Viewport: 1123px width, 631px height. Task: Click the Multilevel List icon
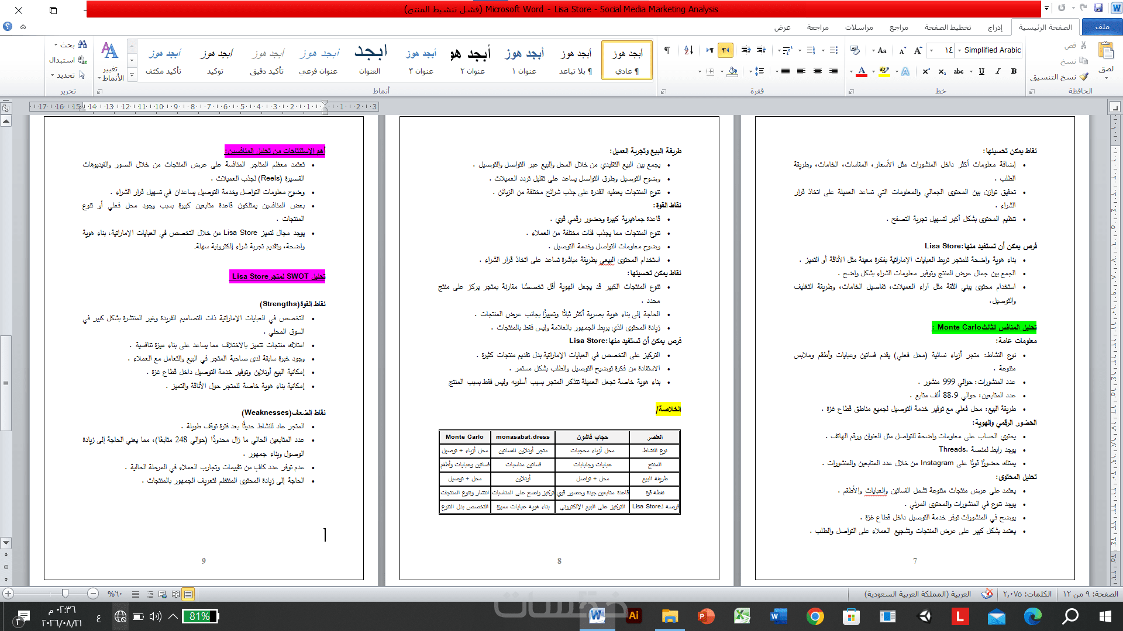click(787, 50)
